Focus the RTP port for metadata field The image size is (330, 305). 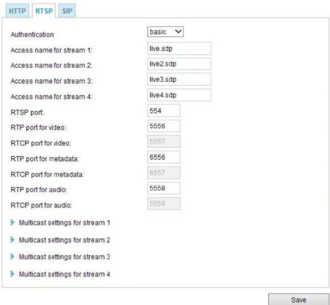(164, 157)
